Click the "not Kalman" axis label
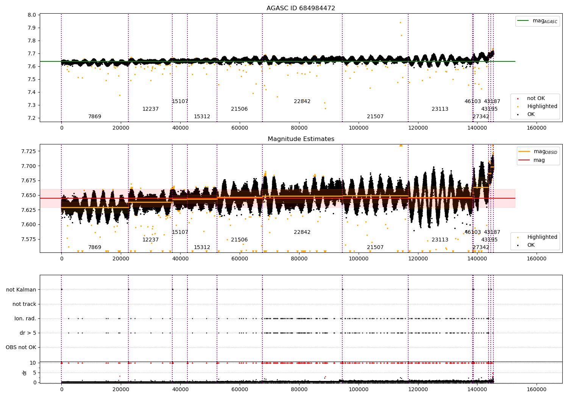 pyautogui.click(x=21, y=290)
